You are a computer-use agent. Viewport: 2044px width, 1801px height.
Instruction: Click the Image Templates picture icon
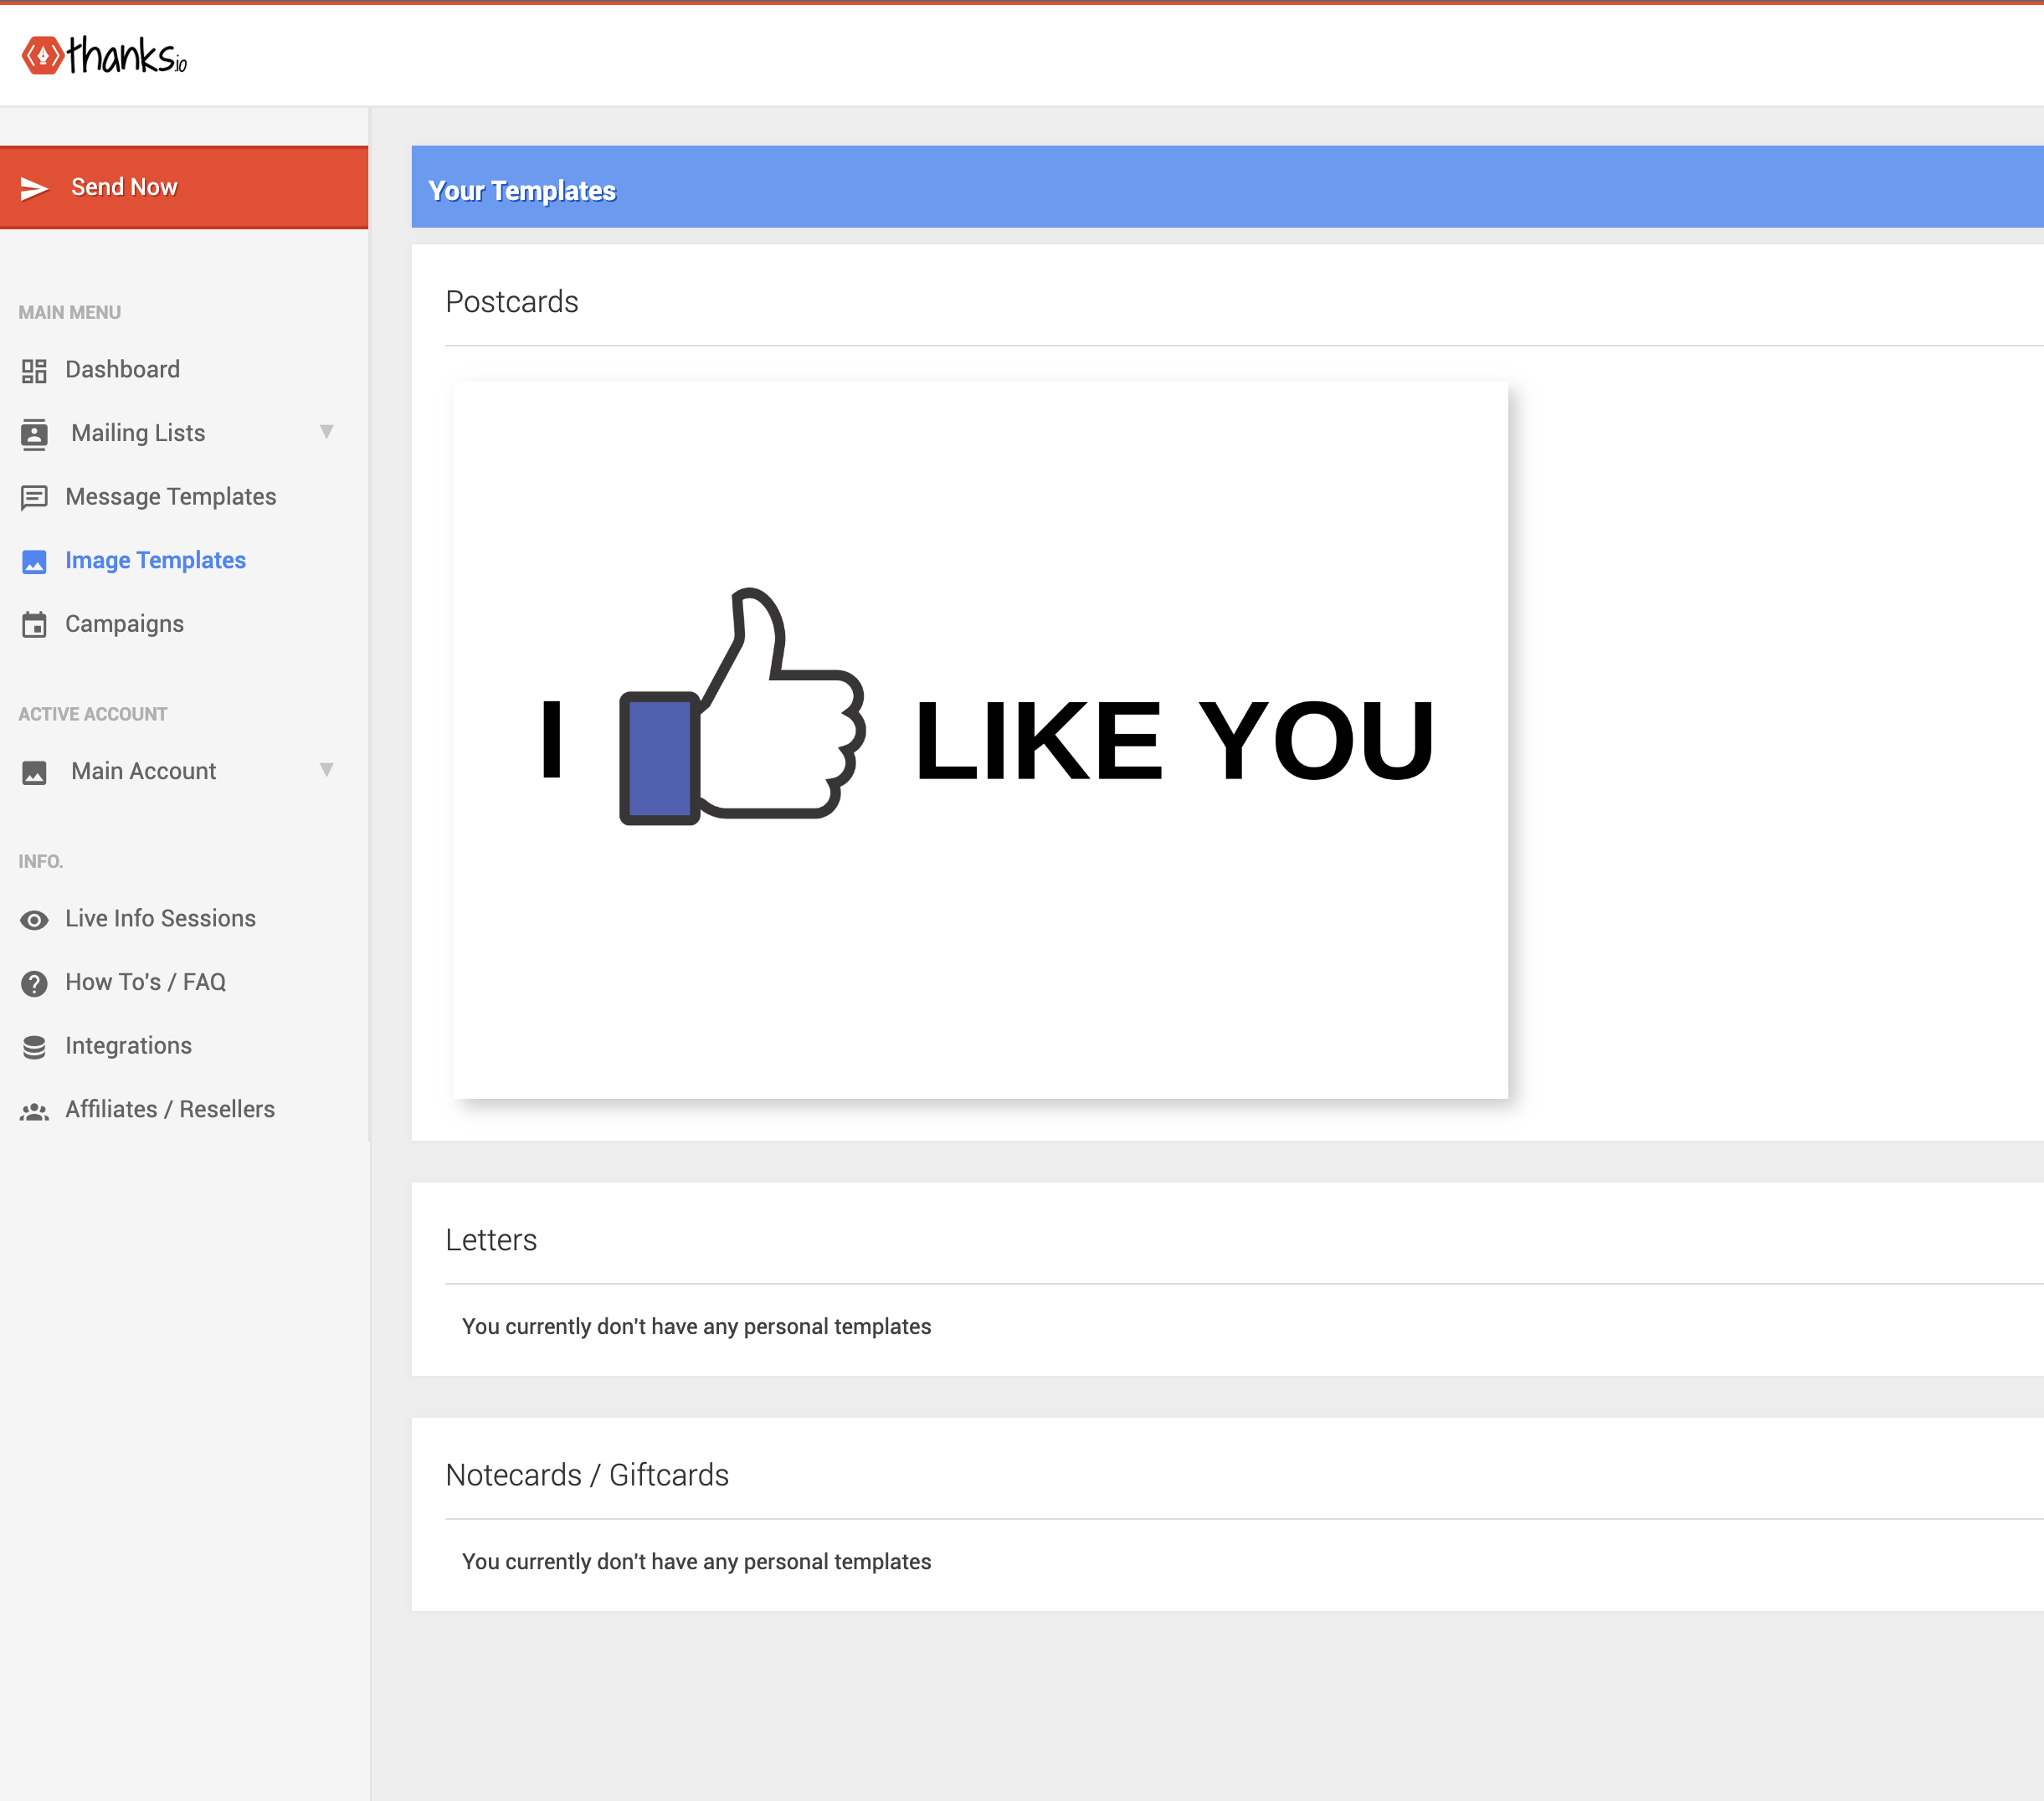(x=34, y=561)
